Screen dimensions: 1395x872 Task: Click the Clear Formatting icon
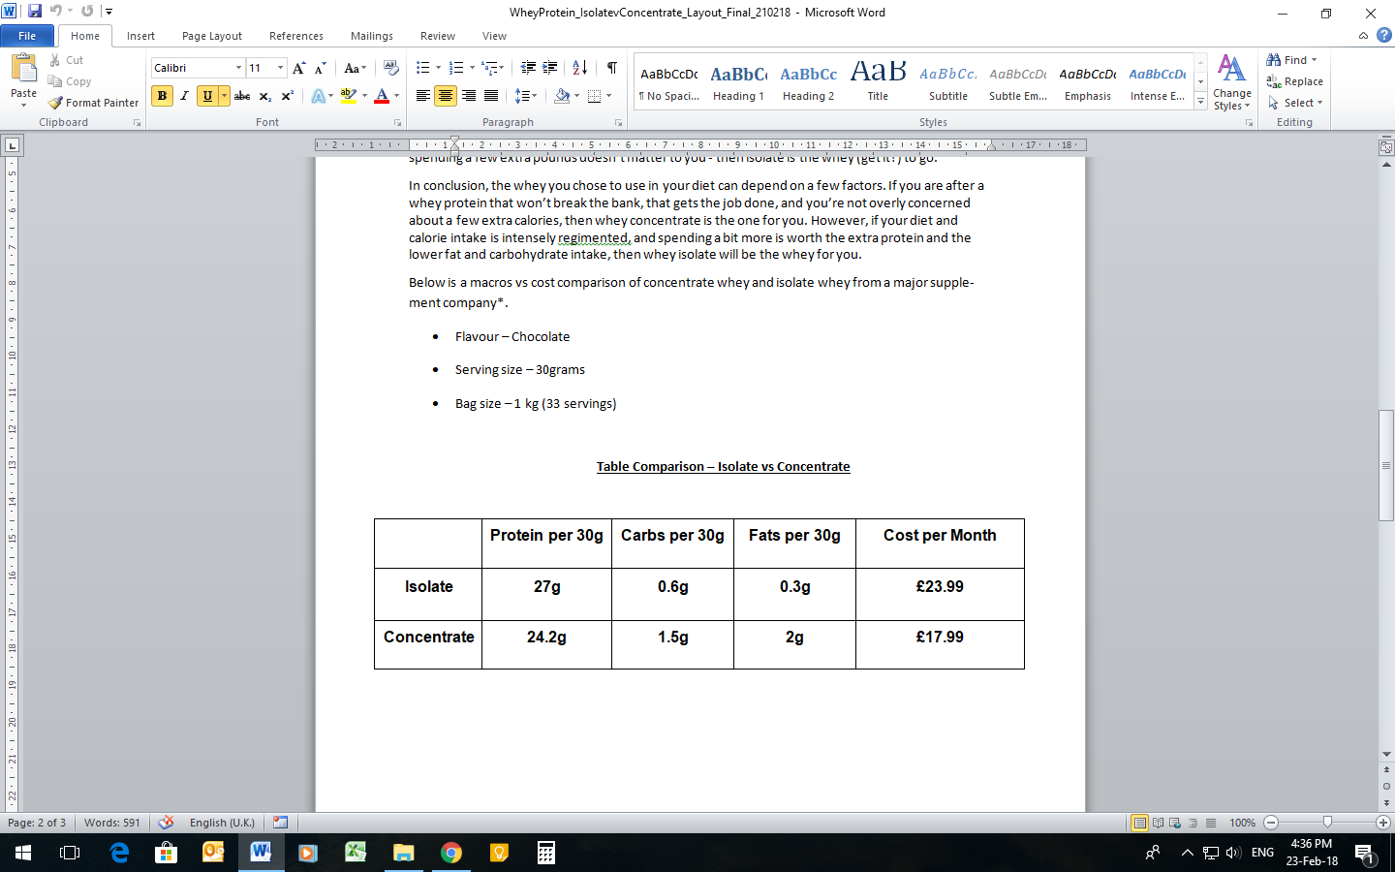coord(390,68)
